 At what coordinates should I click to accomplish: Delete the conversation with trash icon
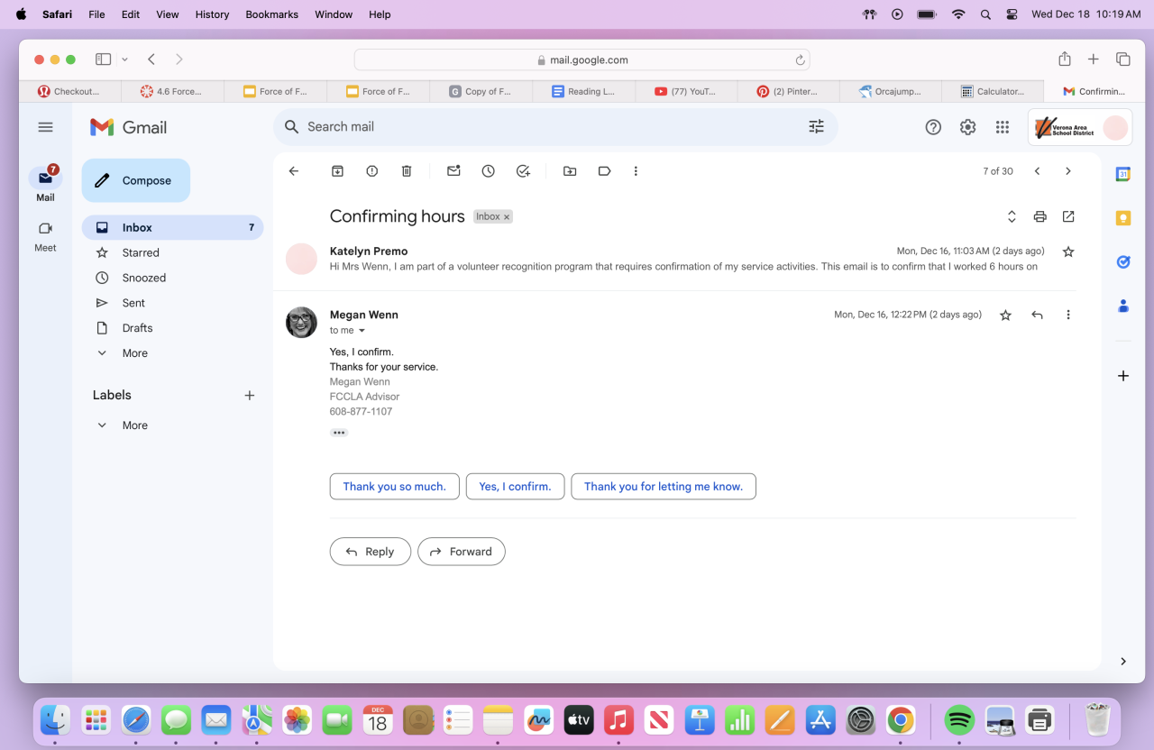(407, 171)
